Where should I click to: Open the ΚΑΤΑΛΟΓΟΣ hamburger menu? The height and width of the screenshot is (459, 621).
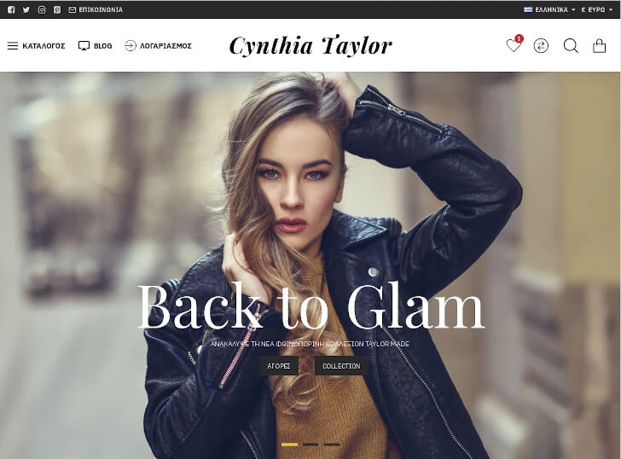[36, 46]
